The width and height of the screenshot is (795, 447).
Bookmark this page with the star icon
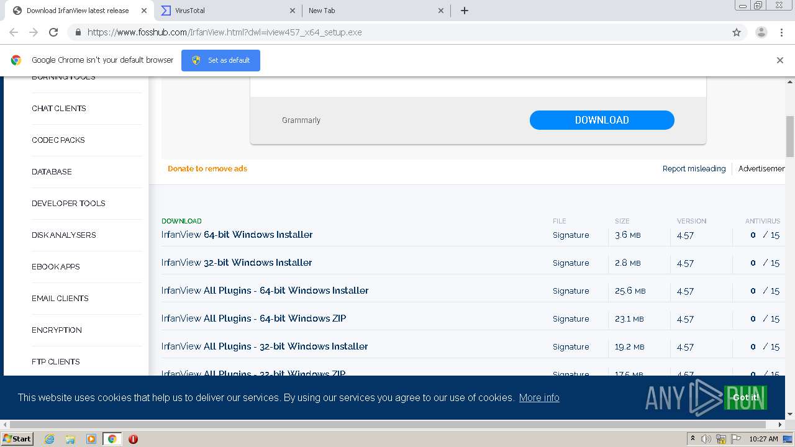(737, 32)
